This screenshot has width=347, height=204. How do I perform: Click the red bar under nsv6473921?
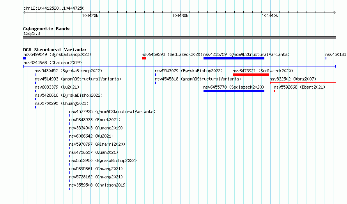coord(251,75)
